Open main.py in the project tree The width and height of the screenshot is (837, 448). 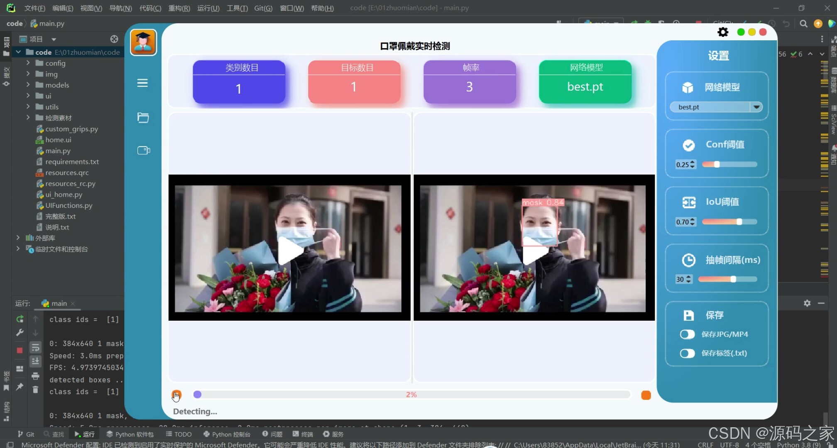(x=58, y=151)
